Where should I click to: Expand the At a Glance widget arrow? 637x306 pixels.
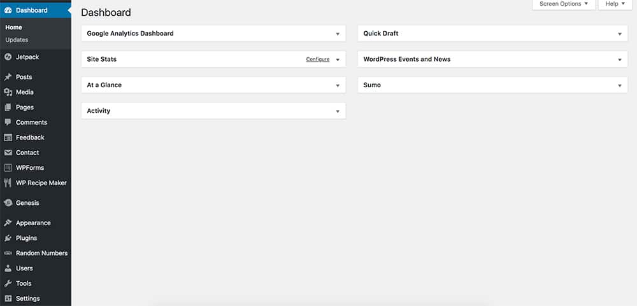(x=338, y=86)
